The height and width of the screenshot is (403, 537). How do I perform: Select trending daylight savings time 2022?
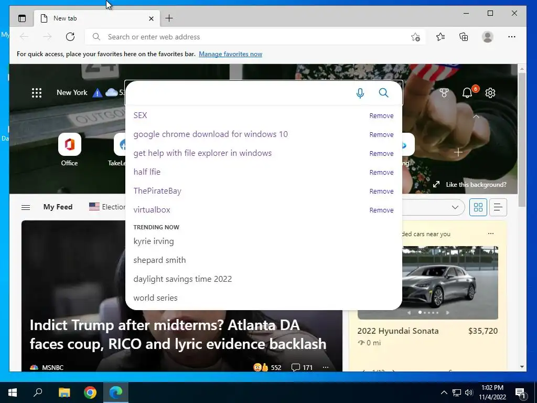point(182,279)
